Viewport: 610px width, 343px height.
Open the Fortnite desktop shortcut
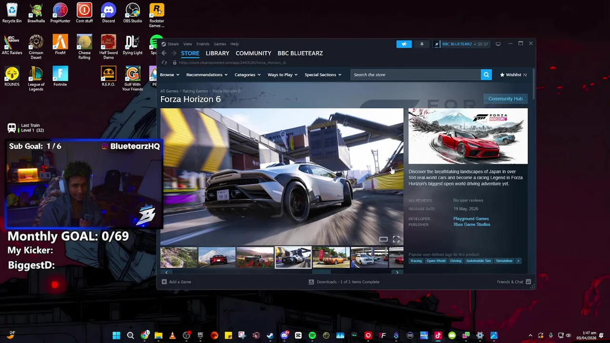[60, 76]
